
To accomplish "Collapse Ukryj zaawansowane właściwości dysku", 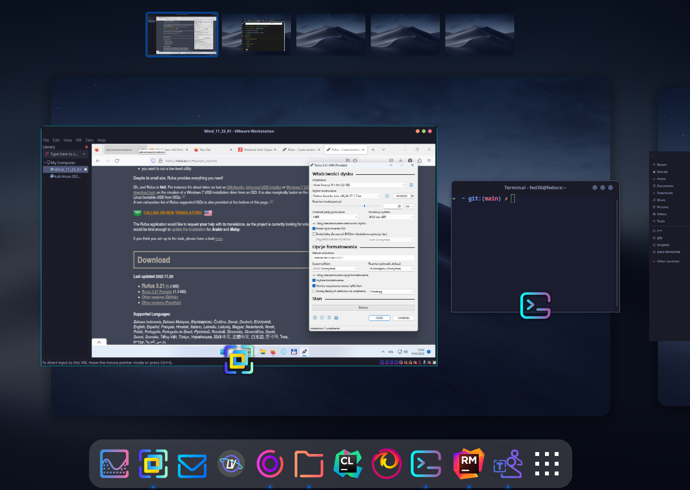I will coord(339,223).
